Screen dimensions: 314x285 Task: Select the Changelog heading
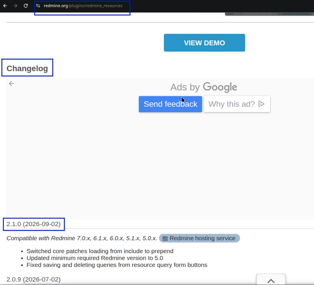[27, 68]
